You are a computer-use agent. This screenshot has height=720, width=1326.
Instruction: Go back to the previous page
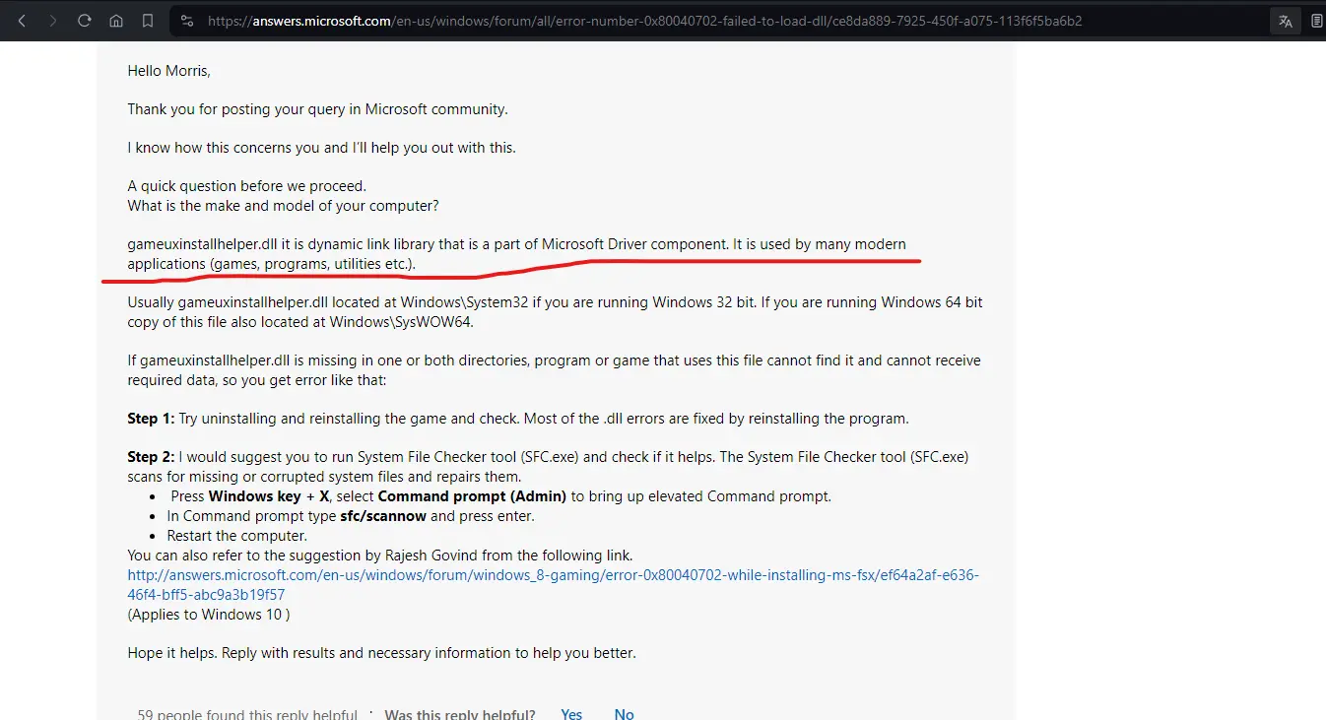[x=22, y=21]
